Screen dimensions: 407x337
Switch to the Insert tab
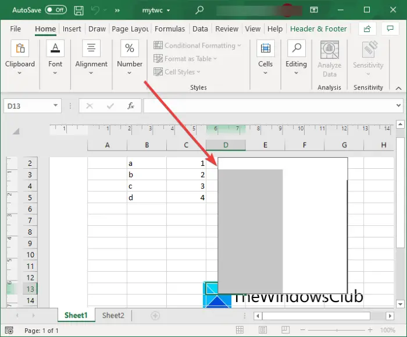point(72,29)
